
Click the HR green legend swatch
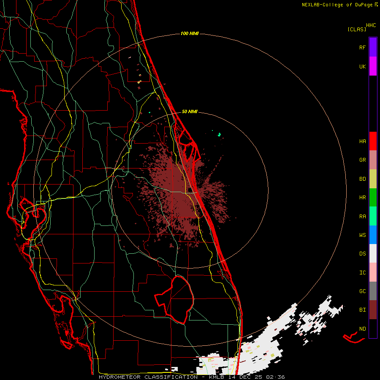pos(373,198)
